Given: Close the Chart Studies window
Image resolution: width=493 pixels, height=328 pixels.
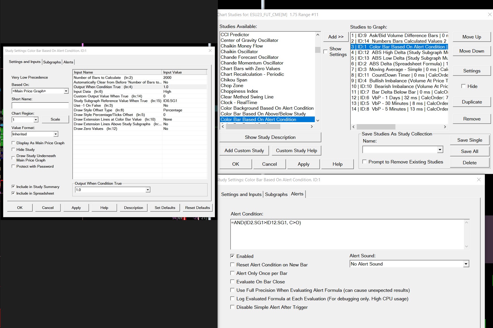Looking at the screenshot, I should 490,14.
